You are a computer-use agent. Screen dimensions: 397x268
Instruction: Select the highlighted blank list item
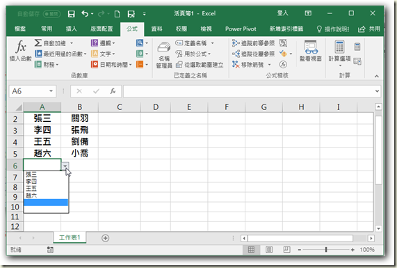46,203
